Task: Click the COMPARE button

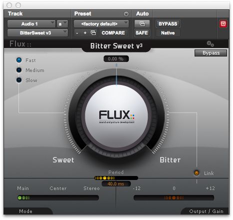Action: click(x=113, y=33)
